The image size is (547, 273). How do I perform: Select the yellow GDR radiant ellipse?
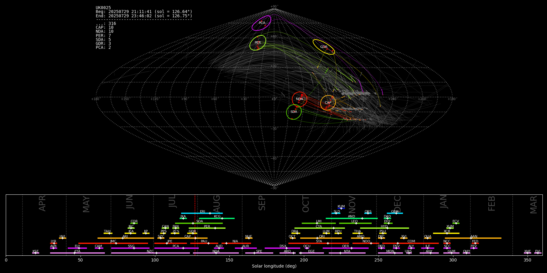point(324,47)
